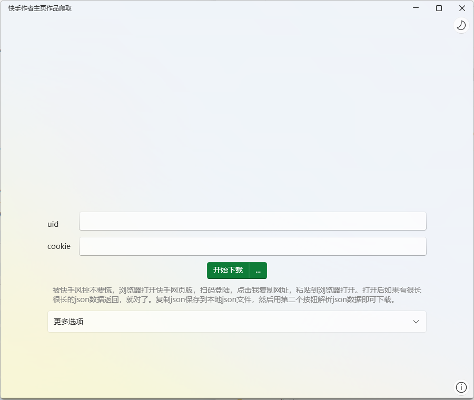Click into the uid input field
Screen dimensions: 474x400
click(253, 221)
